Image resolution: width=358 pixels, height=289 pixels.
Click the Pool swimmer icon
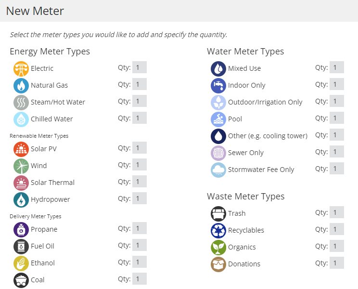point(218,119)
